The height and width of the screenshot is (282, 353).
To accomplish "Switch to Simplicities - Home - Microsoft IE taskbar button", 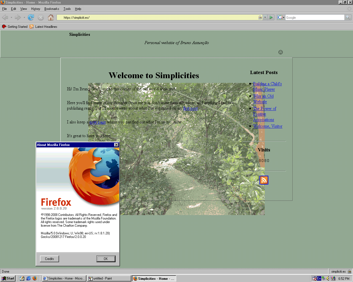I will [x=64, y=278].
